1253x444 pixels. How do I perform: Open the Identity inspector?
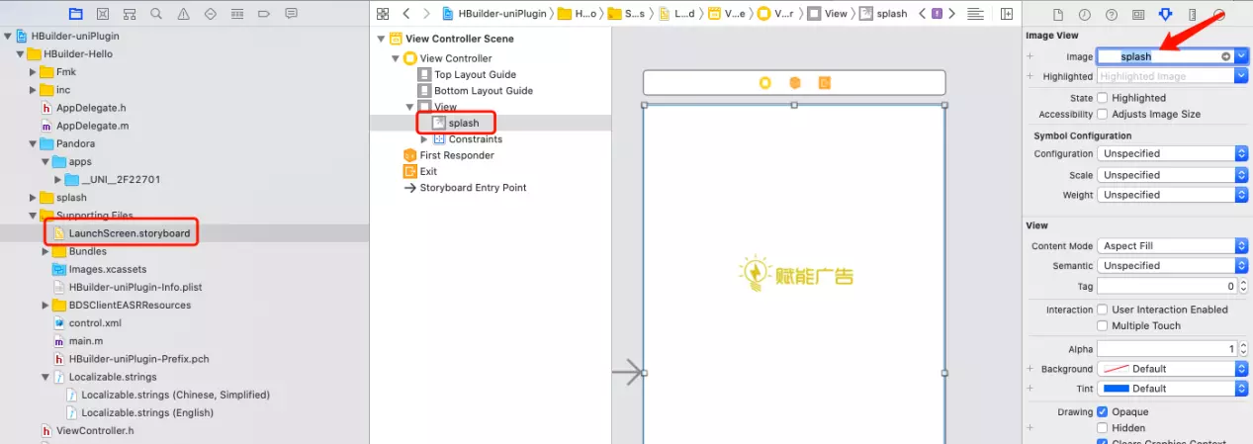(1137, 14)
